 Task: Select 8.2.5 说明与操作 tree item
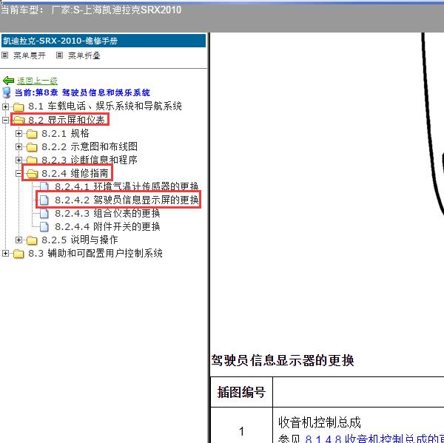[80, 240]
